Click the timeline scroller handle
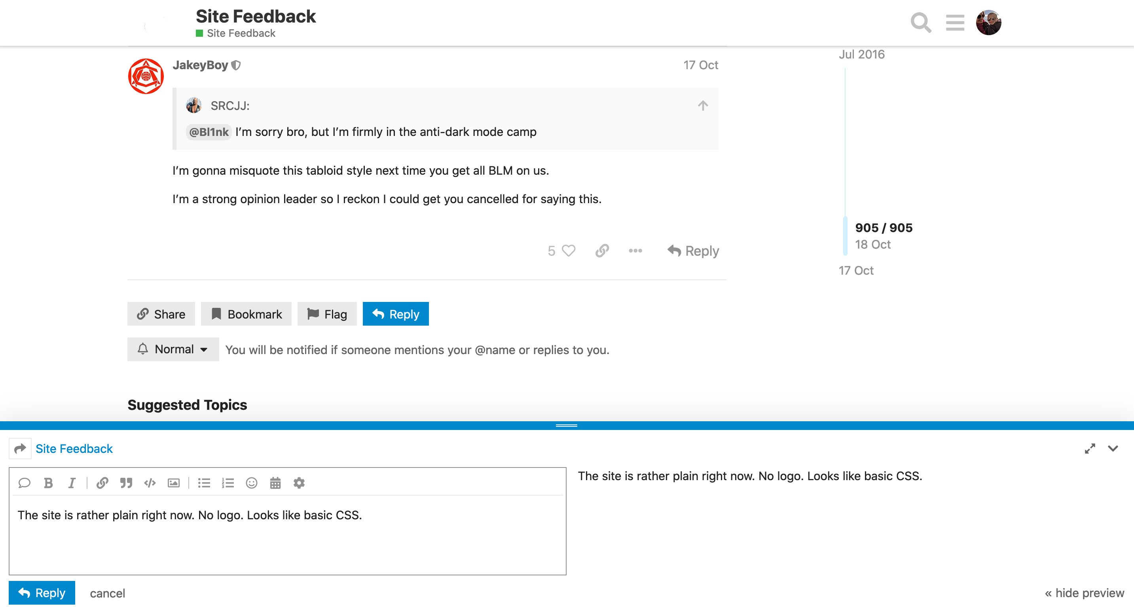 click(845, 236)
